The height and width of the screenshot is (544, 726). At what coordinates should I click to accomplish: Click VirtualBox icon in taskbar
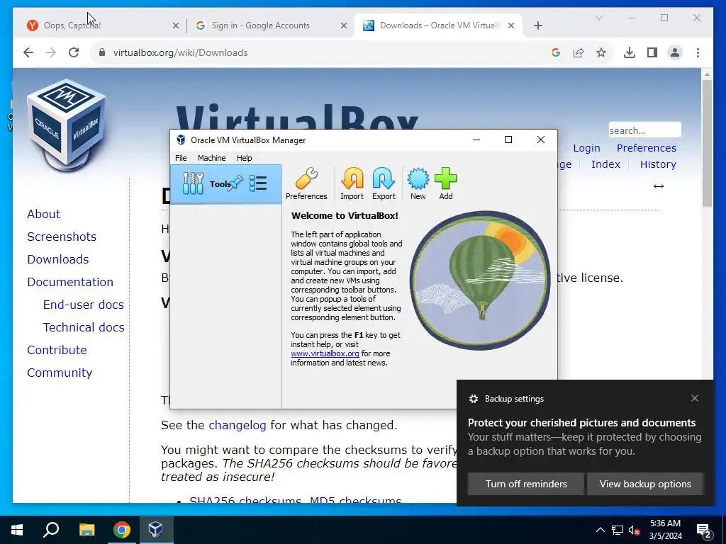point(156,530)
